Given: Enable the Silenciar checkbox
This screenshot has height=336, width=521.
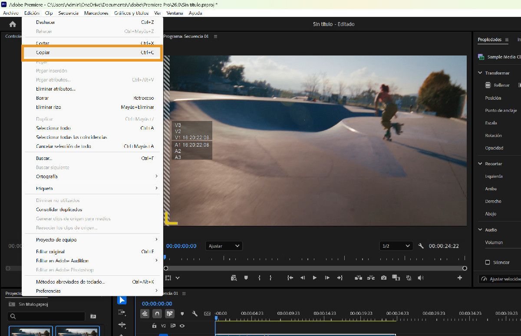Looking at the screenshot, I should [x=488, y=263].
